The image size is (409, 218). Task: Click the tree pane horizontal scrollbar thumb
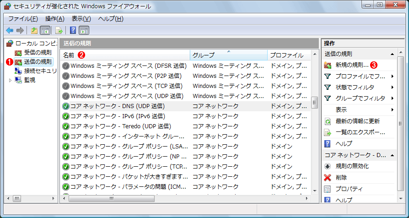pos(16,199)
